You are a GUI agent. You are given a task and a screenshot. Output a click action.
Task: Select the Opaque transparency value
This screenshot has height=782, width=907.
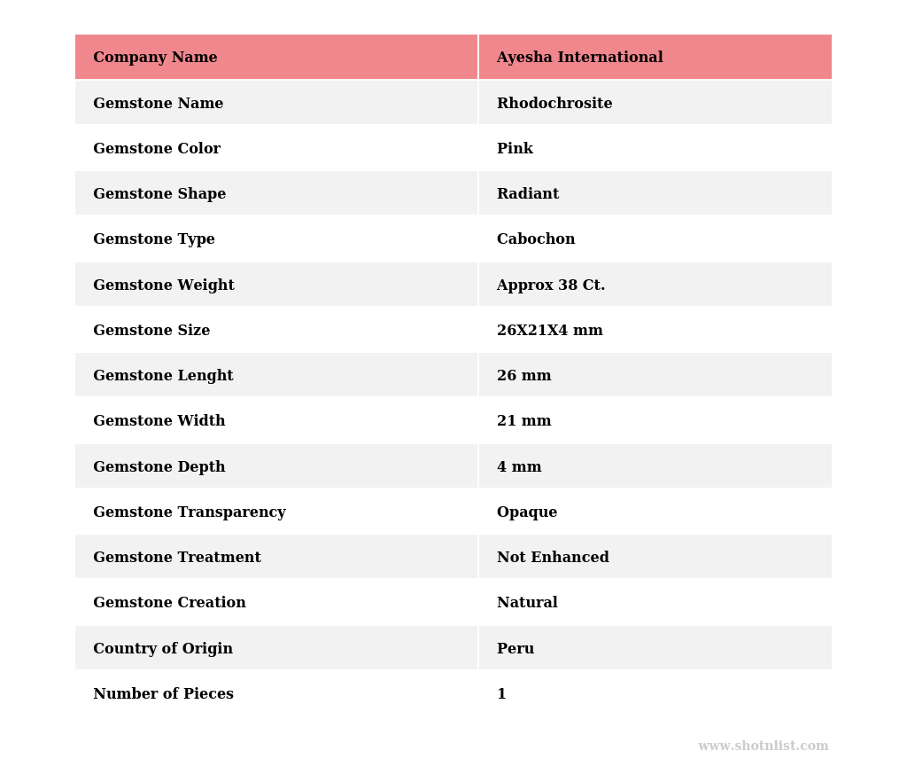(526, 512)
